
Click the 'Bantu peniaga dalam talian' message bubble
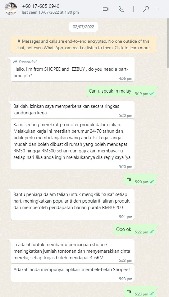(72, 204)
